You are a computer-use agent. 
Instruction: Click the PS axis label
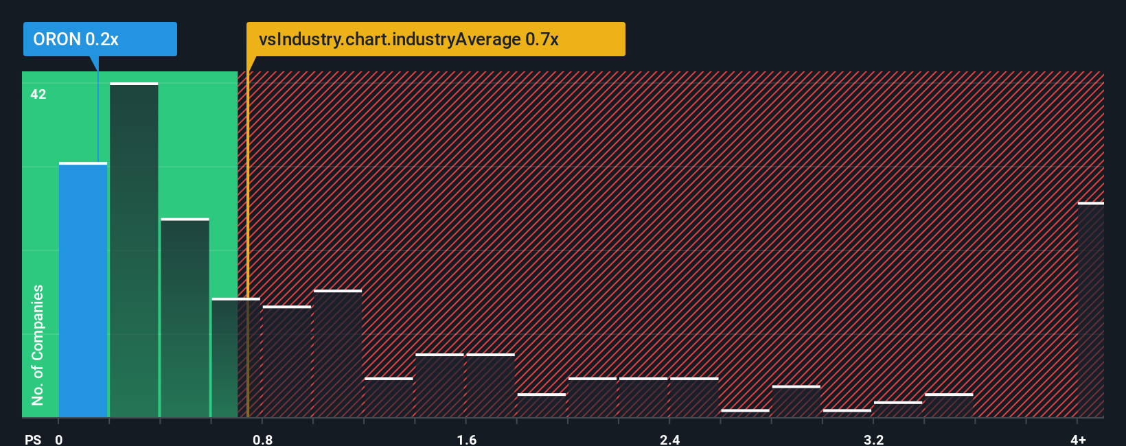33,440
